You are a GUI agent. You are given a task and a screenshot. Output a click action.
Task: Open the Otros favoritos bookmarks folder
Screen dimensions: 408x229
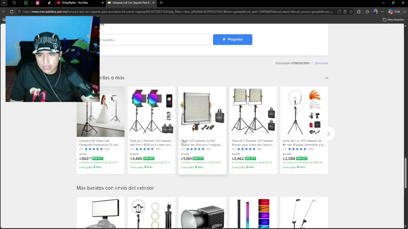pos(393,20)
